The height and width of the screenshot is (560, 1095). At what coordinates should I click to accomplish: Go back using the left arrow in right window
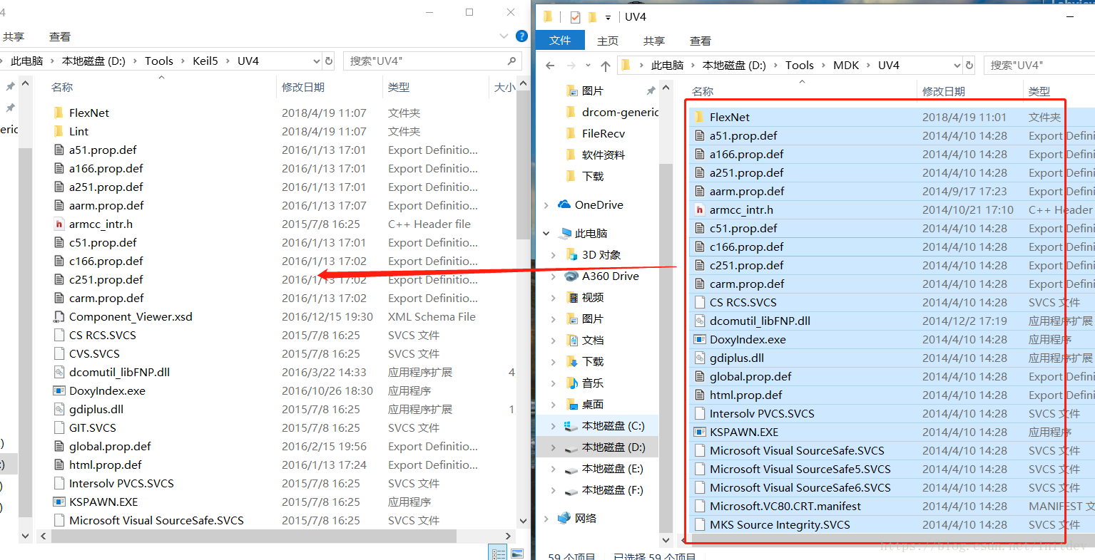550,66
